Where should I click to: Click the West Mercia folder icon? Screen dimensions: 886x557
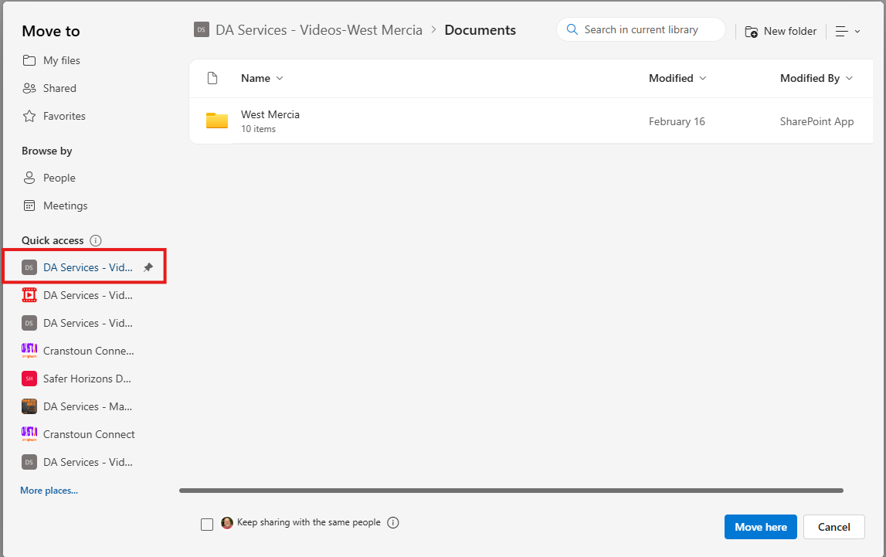pos(217,121)
